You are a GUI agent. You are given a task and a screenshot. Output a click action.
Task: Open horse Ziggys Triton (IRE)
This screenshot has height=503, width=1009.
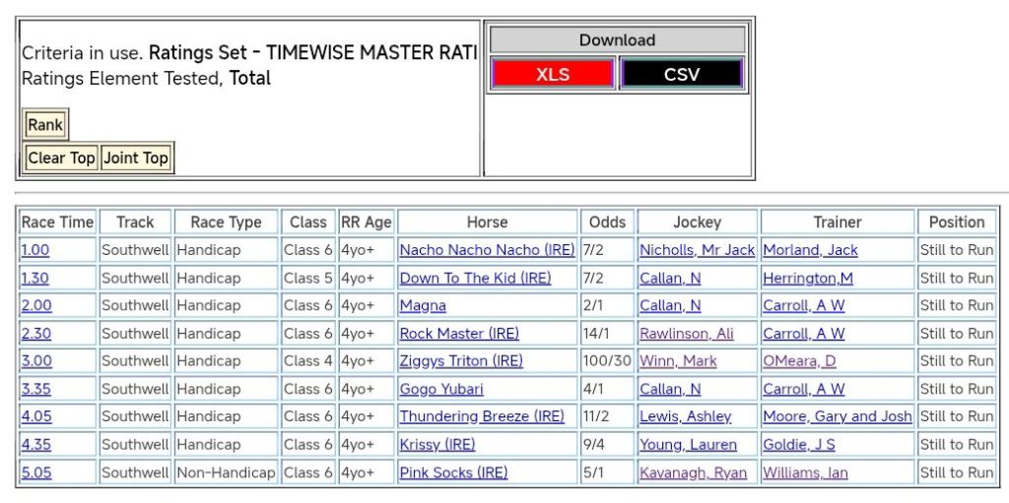coord(461,361)
